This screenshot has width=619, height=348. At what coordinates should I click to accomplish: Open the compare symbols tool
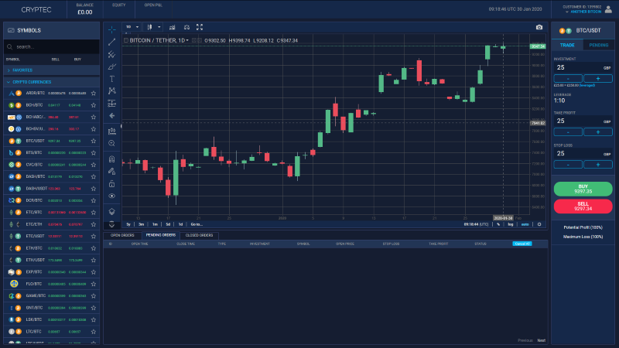coord(186,27)
